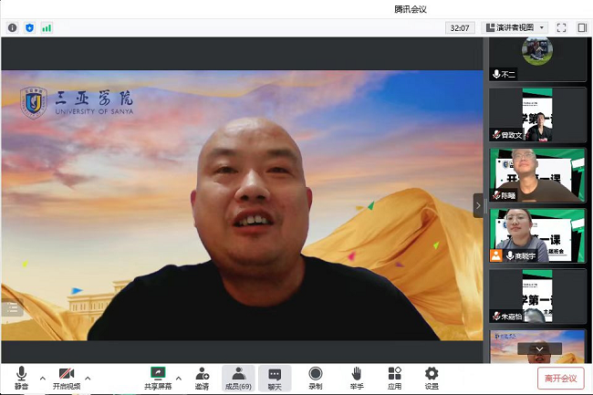The width and height of the screenshot is (593, 395).
Task: Enter full screen mode
Action: (x=561, y=27)
